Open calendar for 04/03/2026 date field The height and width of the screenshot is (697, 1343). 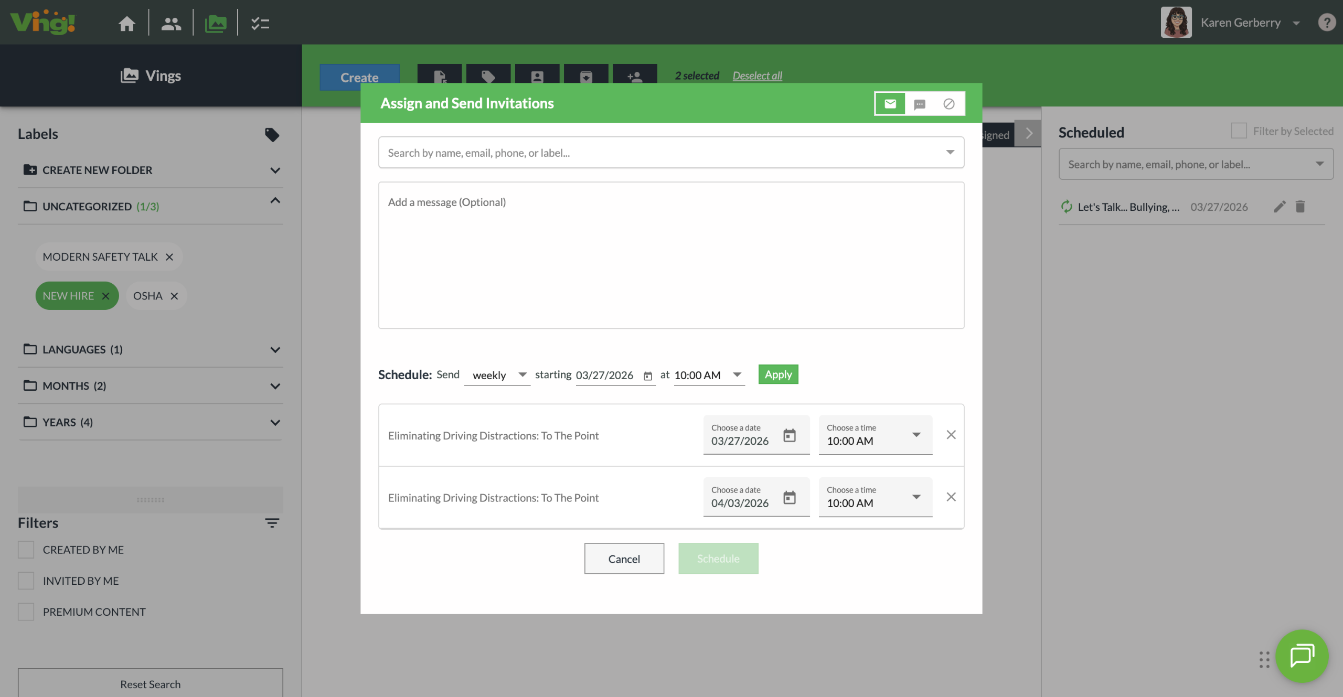[789, 497]
